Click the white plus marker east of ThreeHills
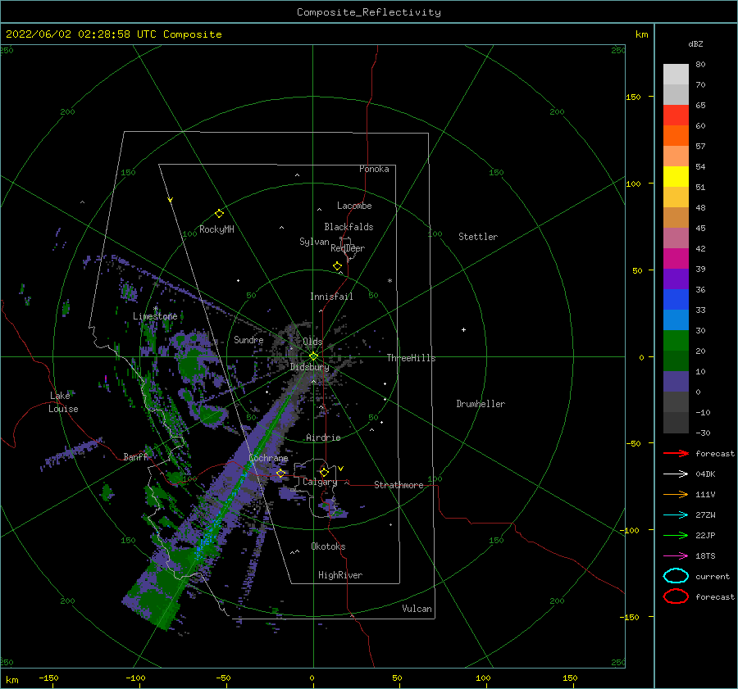The height and width of the screenshot is (689, 738). click(x=463, y=329)
